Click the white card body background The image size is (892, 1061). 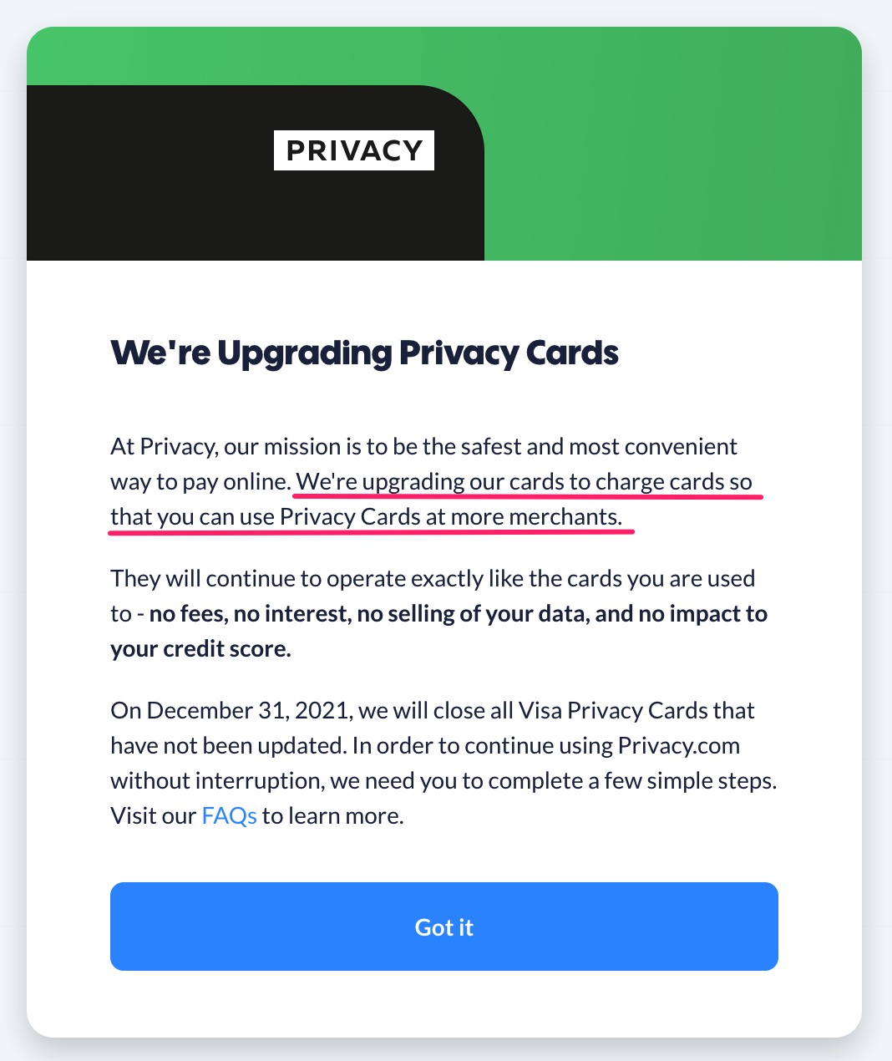tap(443, 1011)
